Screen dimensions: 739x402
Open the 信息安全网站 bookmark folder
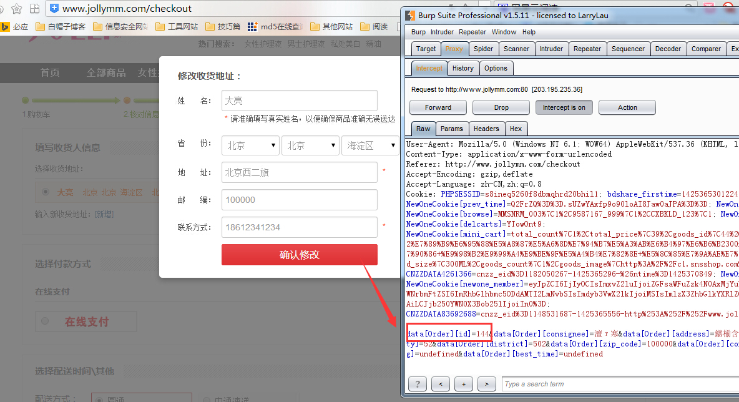coord(120,27)
